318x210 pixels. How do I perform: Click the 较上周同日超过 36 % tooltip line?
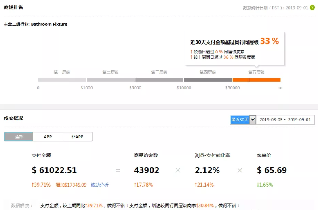tap(223, 57)
